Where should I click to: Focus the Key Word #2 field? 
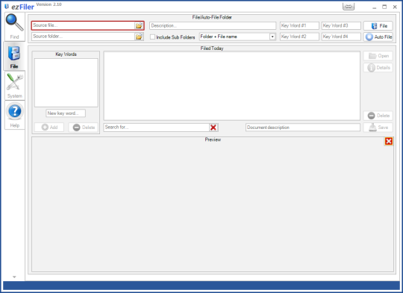click(x=299, y=37)
